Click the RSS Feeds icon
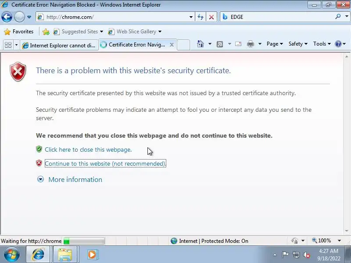The image size is (351, 263). coord(220,44)
